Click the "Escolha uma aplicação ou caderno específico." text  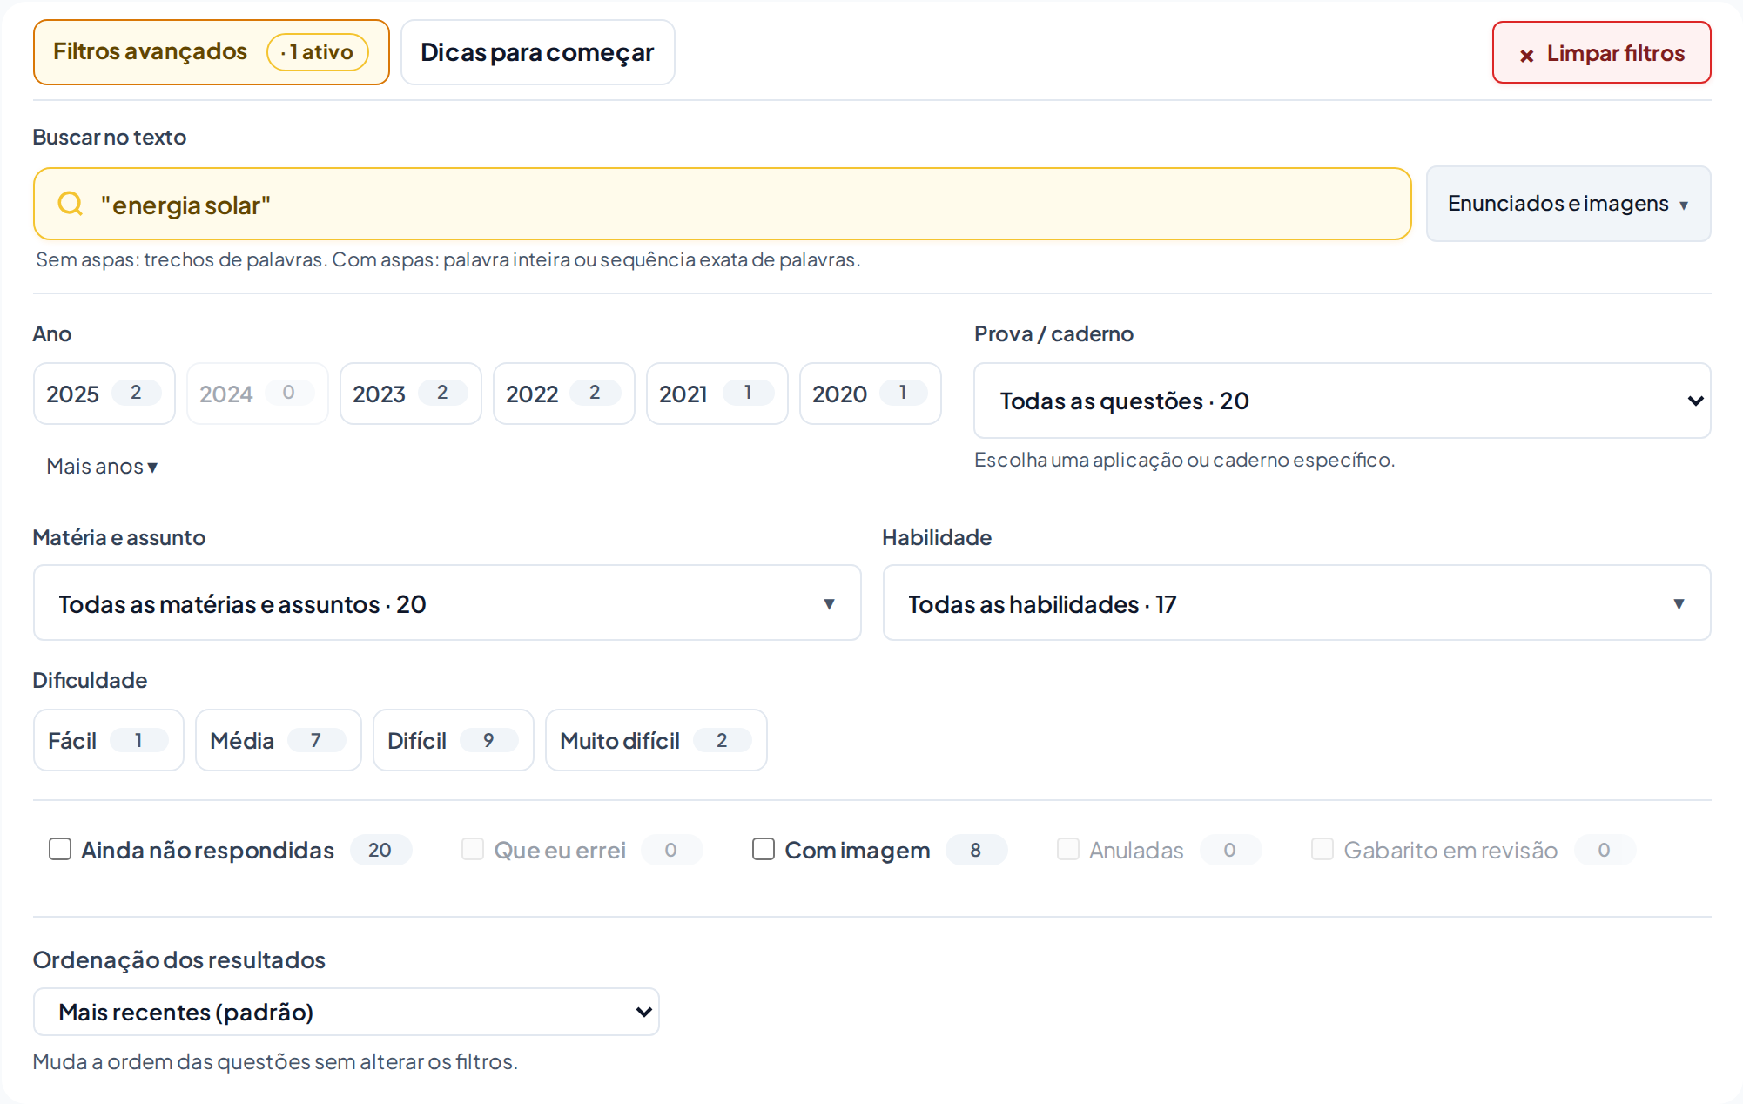click(1184, 460)
